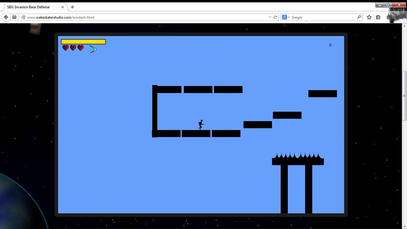The image size is (407, 229).
Task: Click the Google search engine icon
Action: pos(285,17)
